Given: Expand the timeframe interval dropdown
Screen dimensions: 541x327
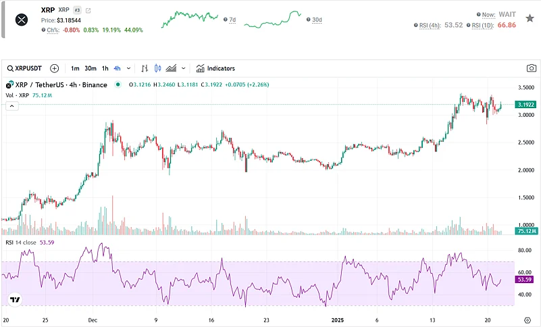Looking at the screenshot, I should 129,68.
